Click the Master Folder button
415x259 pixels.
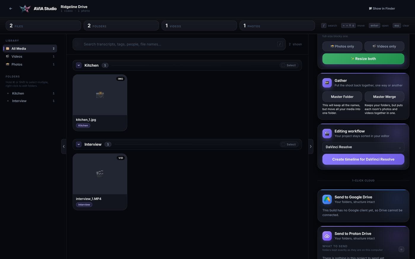tap(342, 97)
